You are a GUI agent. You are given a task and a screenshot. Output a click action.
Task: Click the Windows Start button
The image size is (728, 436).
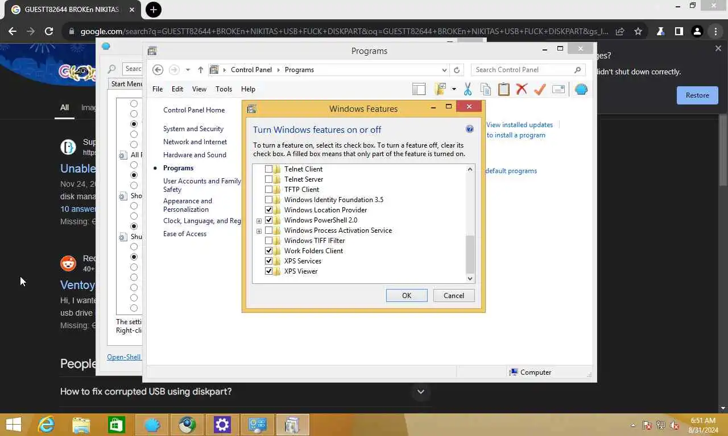(13, 425)
